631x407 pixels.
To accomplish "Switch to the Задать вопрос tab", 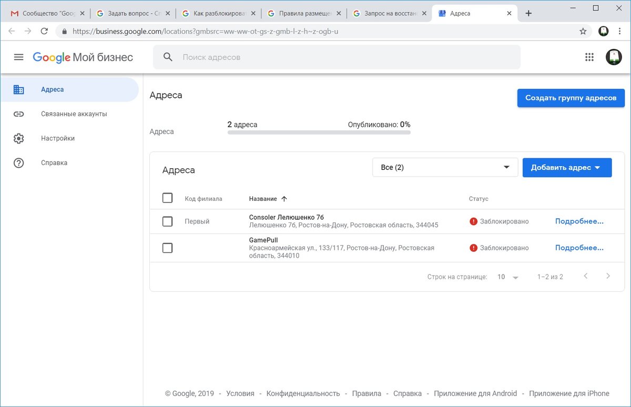I will (134, 13).
